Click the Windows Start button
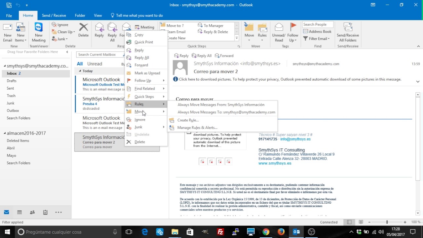 [7, 232]
